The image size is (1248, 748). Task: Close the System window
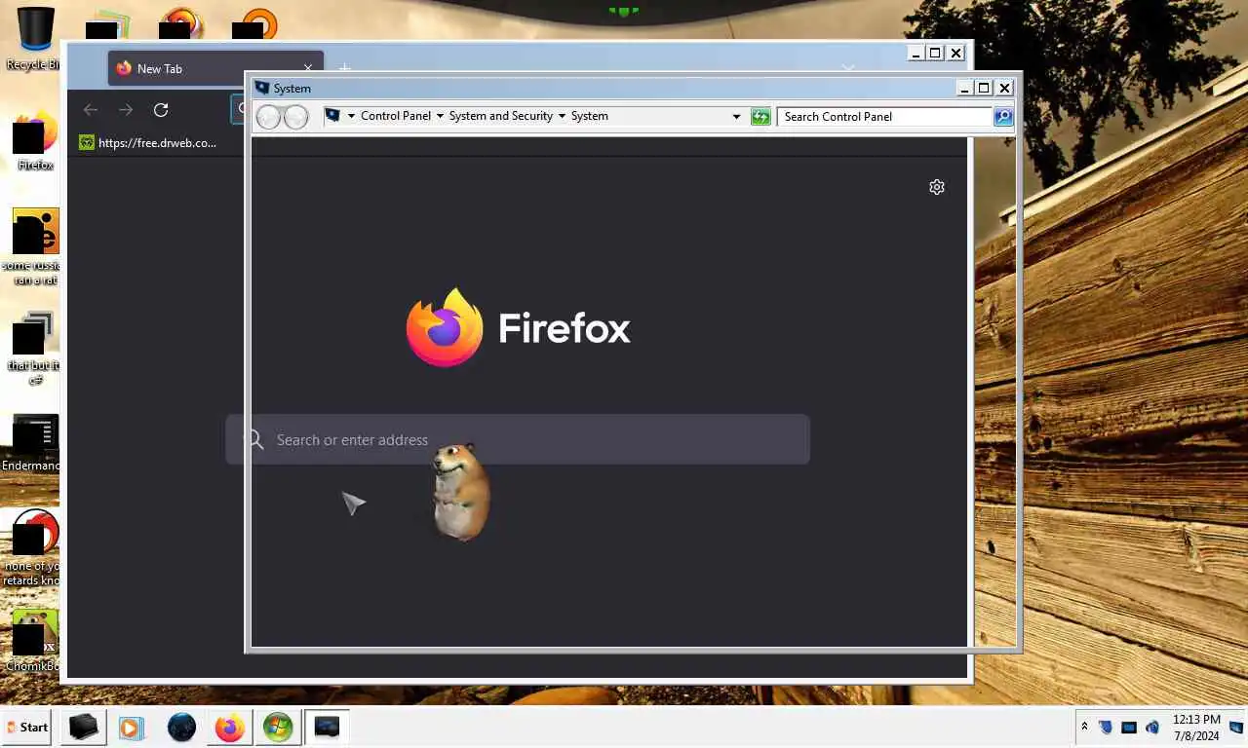[1004, 88]
